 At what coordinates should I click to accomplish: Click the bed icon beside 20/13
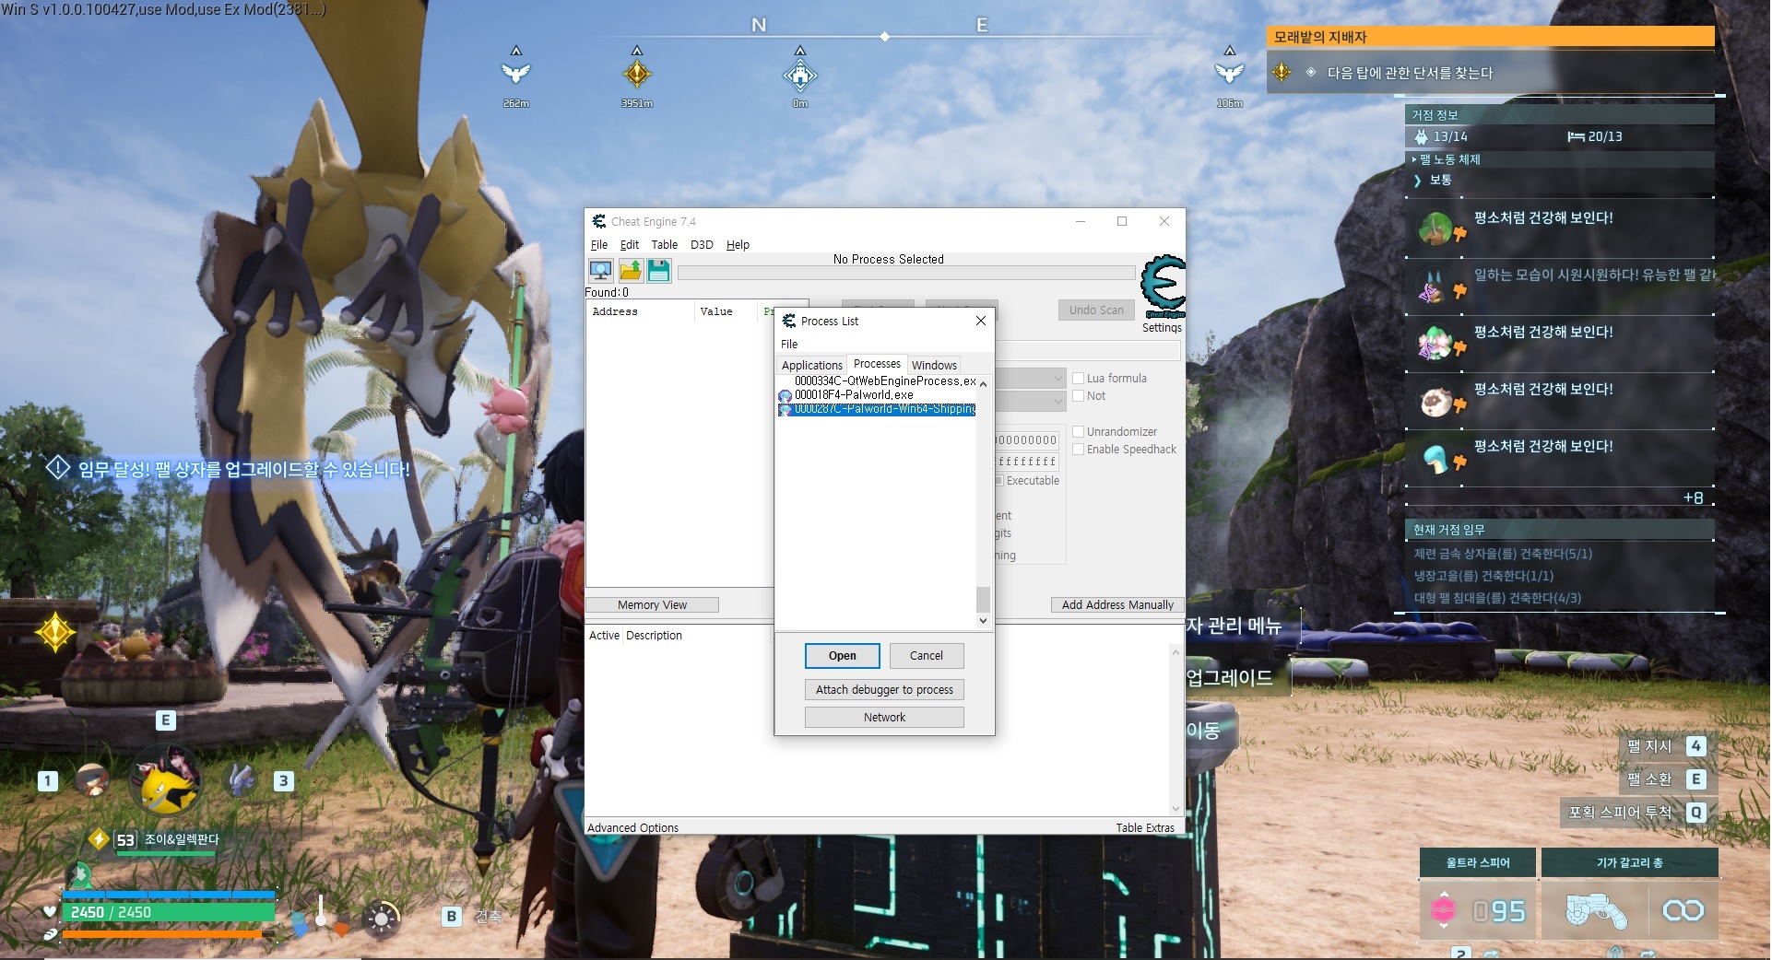1576,136
